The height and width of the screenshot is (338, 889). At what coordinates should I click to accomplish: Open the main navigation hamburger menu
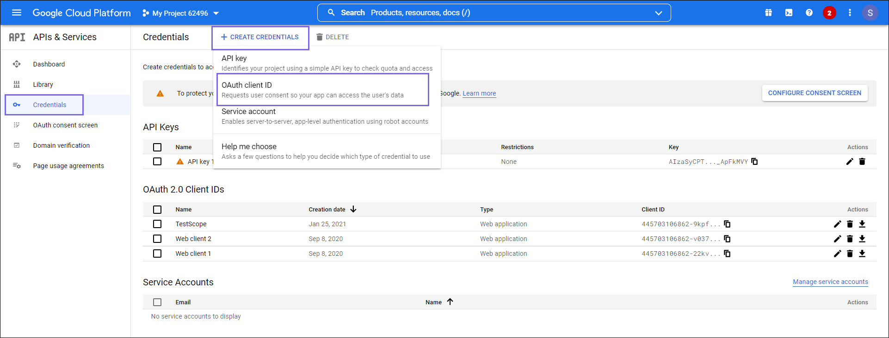pyautogui.click(x=17, y=12)
